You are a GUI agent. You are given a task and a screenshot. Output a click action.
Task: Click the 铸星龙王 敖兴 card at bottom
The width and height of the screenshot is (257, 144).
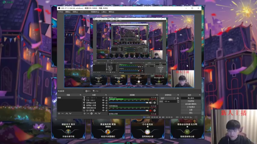(68, 129)
